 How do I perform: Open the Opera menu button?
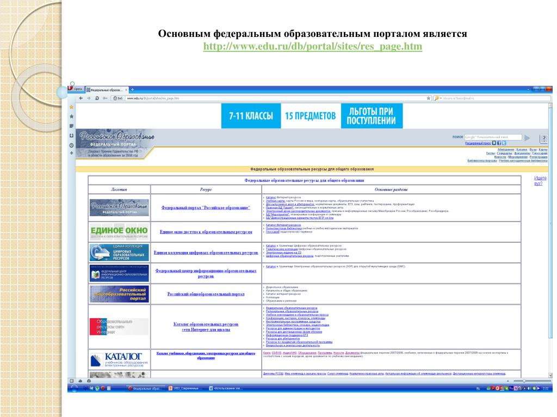point(75,89)
